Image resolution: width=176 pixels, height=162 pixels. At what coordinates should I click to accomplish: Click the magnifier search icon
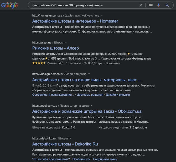point(167,5)
